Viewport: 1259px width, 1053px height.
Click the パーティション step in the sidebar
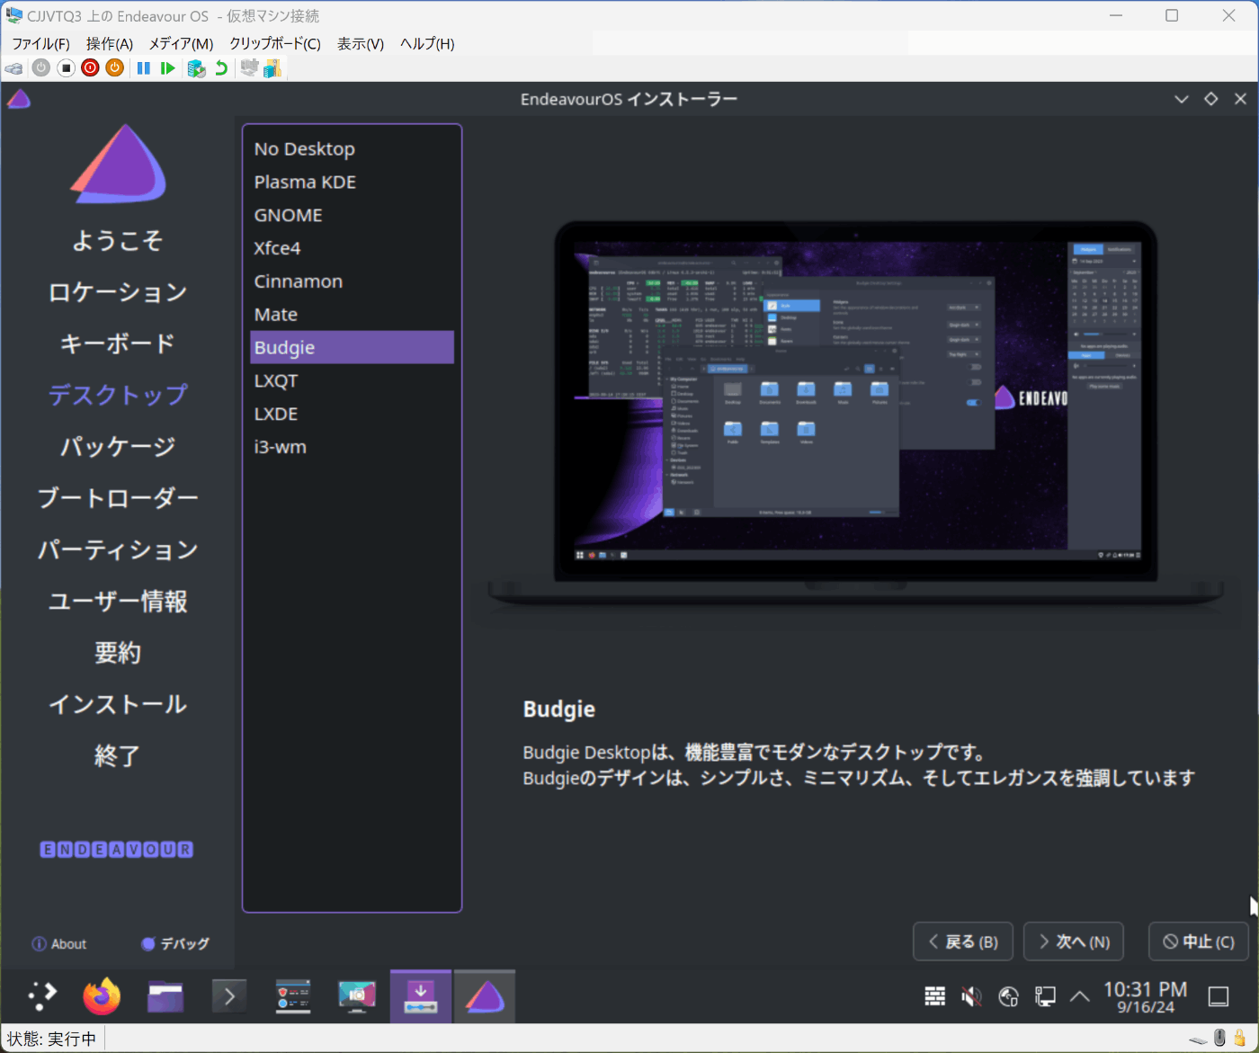(118, 549)
